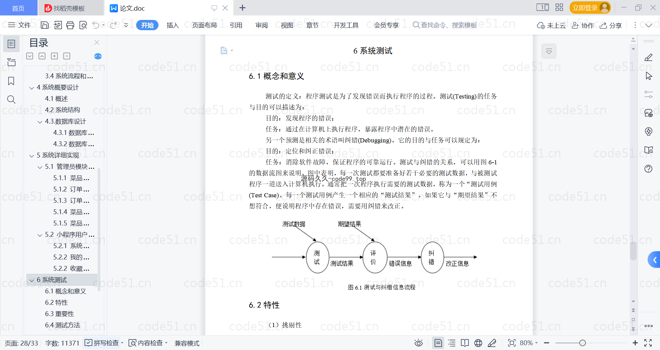Collapse the 4.3.数据库设计 outline node
Viewport: 660px width, 350px height.
tap(40, 122)
